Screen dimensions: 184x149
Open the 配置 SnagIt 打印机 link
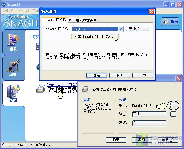pyautogui.click(x=62, y=85)
